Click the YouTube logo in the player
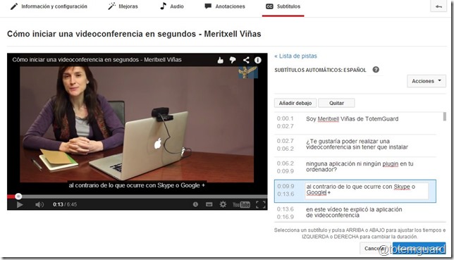Screen dimensions: 454x260 point(241,205)
